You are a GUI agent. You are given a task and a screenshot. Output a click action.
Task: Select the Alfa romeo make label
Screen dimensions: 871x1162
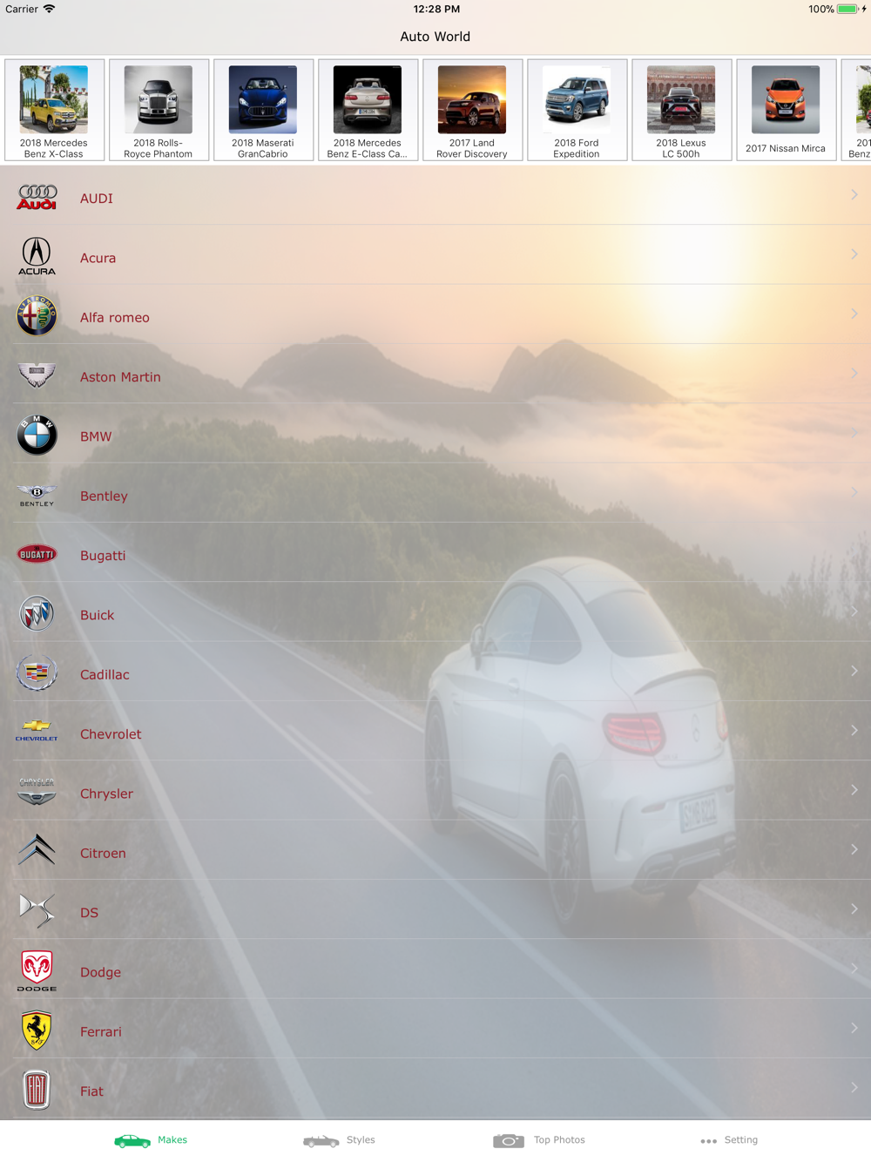click(115, 318)
